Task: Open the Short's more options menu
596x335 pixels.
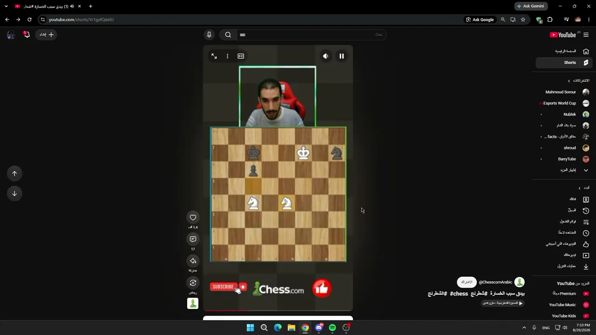Action: pyautogui.click(x=227, y=56)
